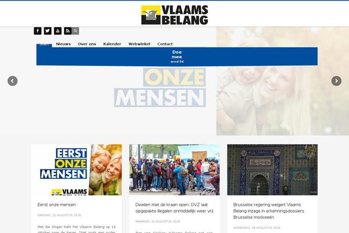Click the search magnifier icon
Screen dimensions: 349x233
[75, 31]
